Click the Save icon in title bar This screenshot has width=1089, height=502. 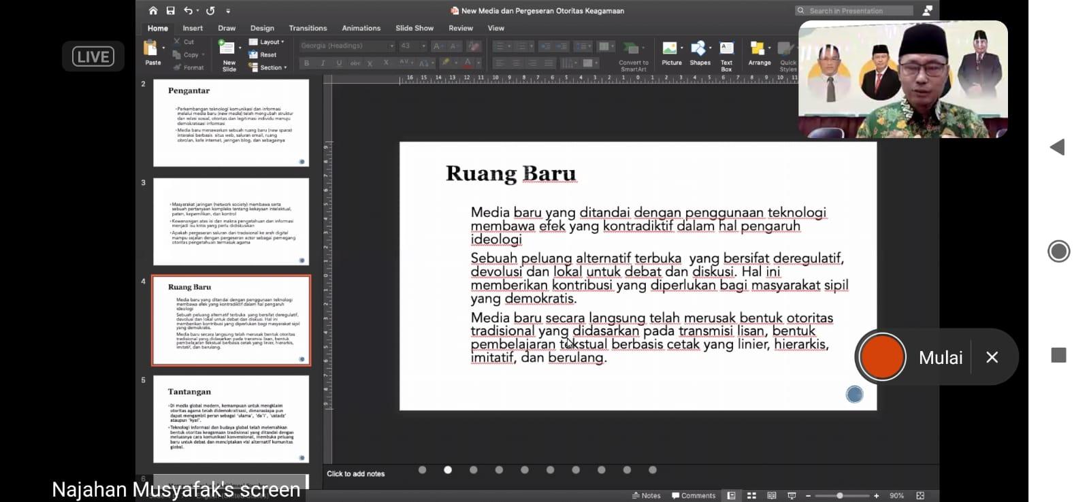click(170, 11)
